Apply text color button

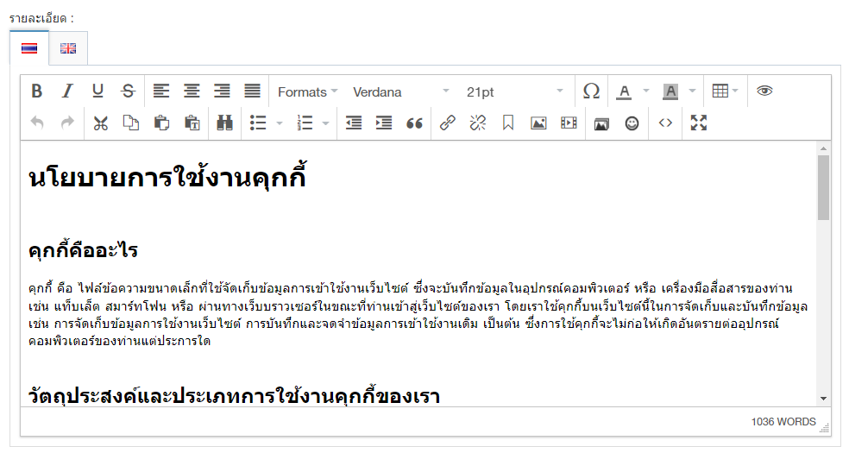coord(625,91)
